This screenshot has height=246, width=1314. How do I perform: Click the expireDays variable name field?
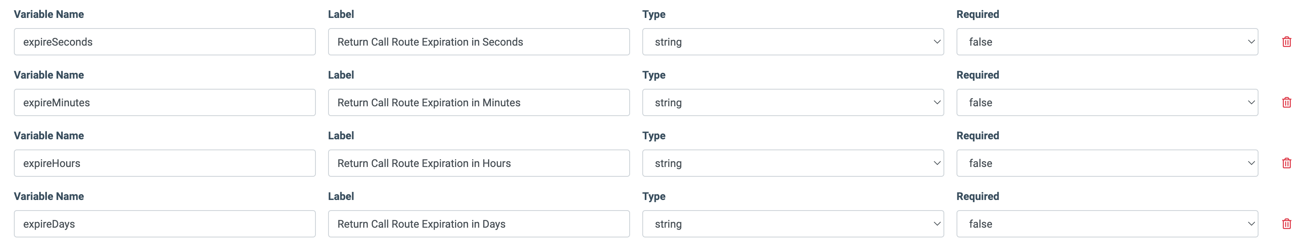pos(164,224)
